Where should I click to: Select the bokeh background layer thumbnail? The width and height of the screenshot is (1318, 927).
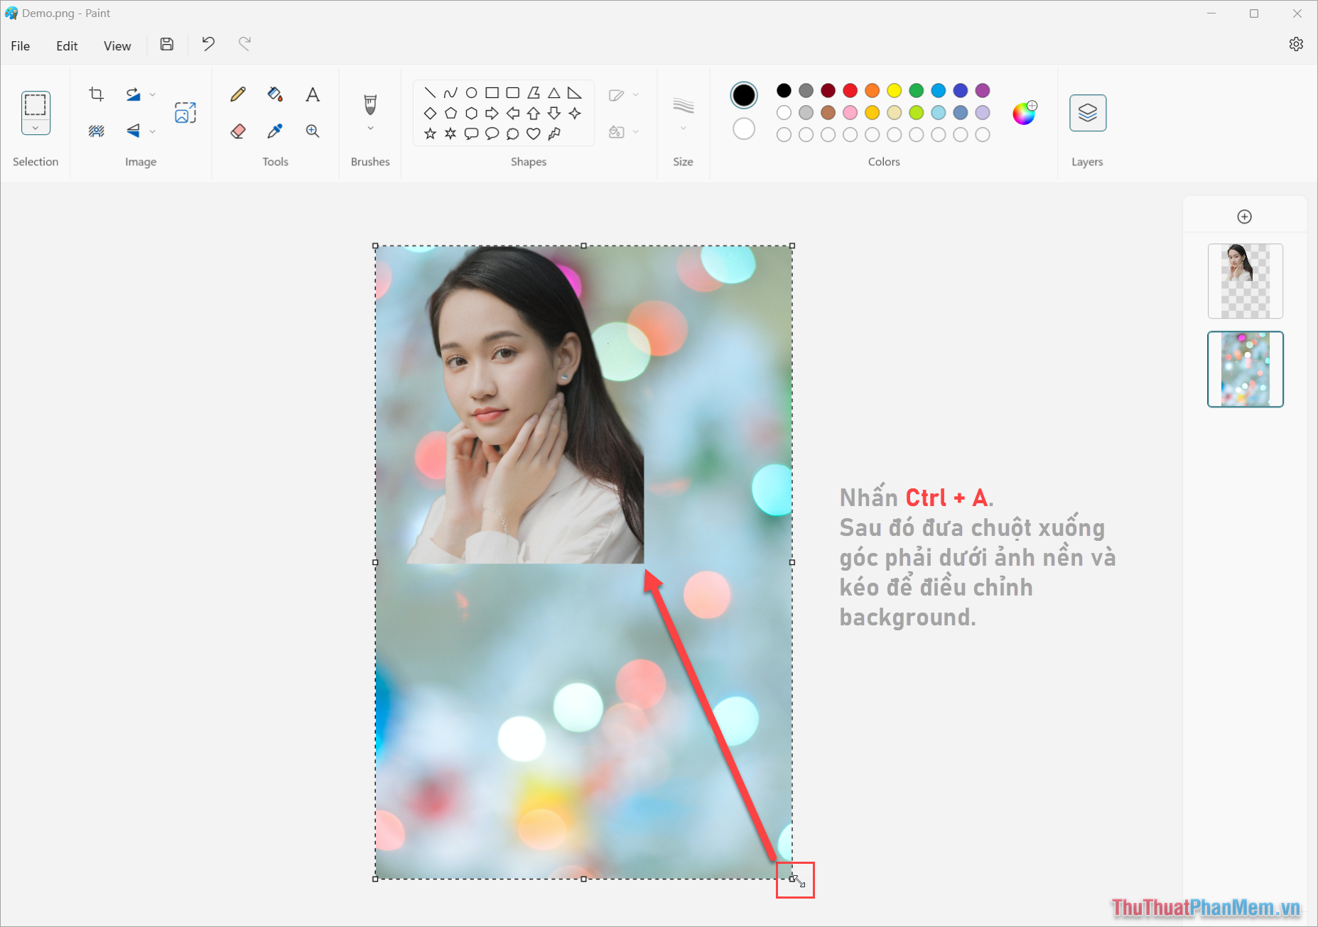[1245, 369]
